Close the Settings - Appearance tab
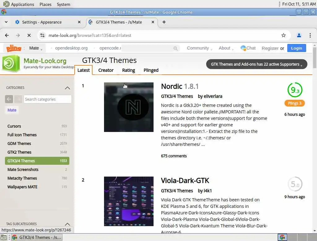This screenshot has height=241, width=317. coord(79,22)
